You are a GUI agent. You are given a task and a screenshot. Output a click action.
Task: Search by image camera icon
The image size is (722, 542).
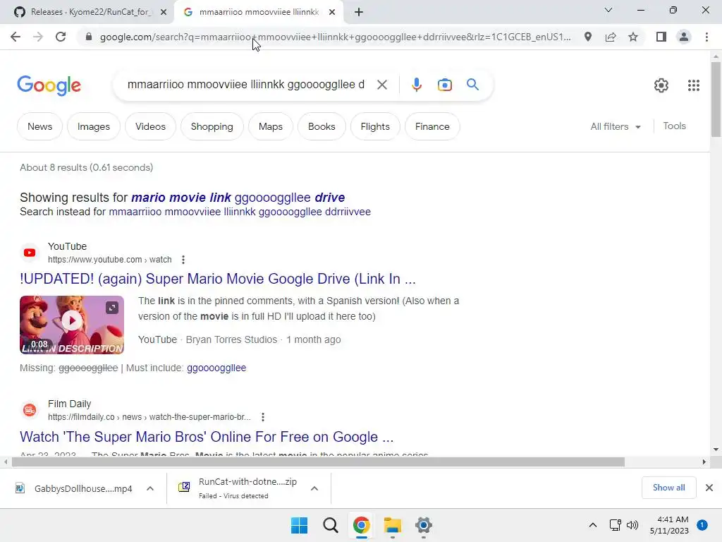(x=444, y=85)
